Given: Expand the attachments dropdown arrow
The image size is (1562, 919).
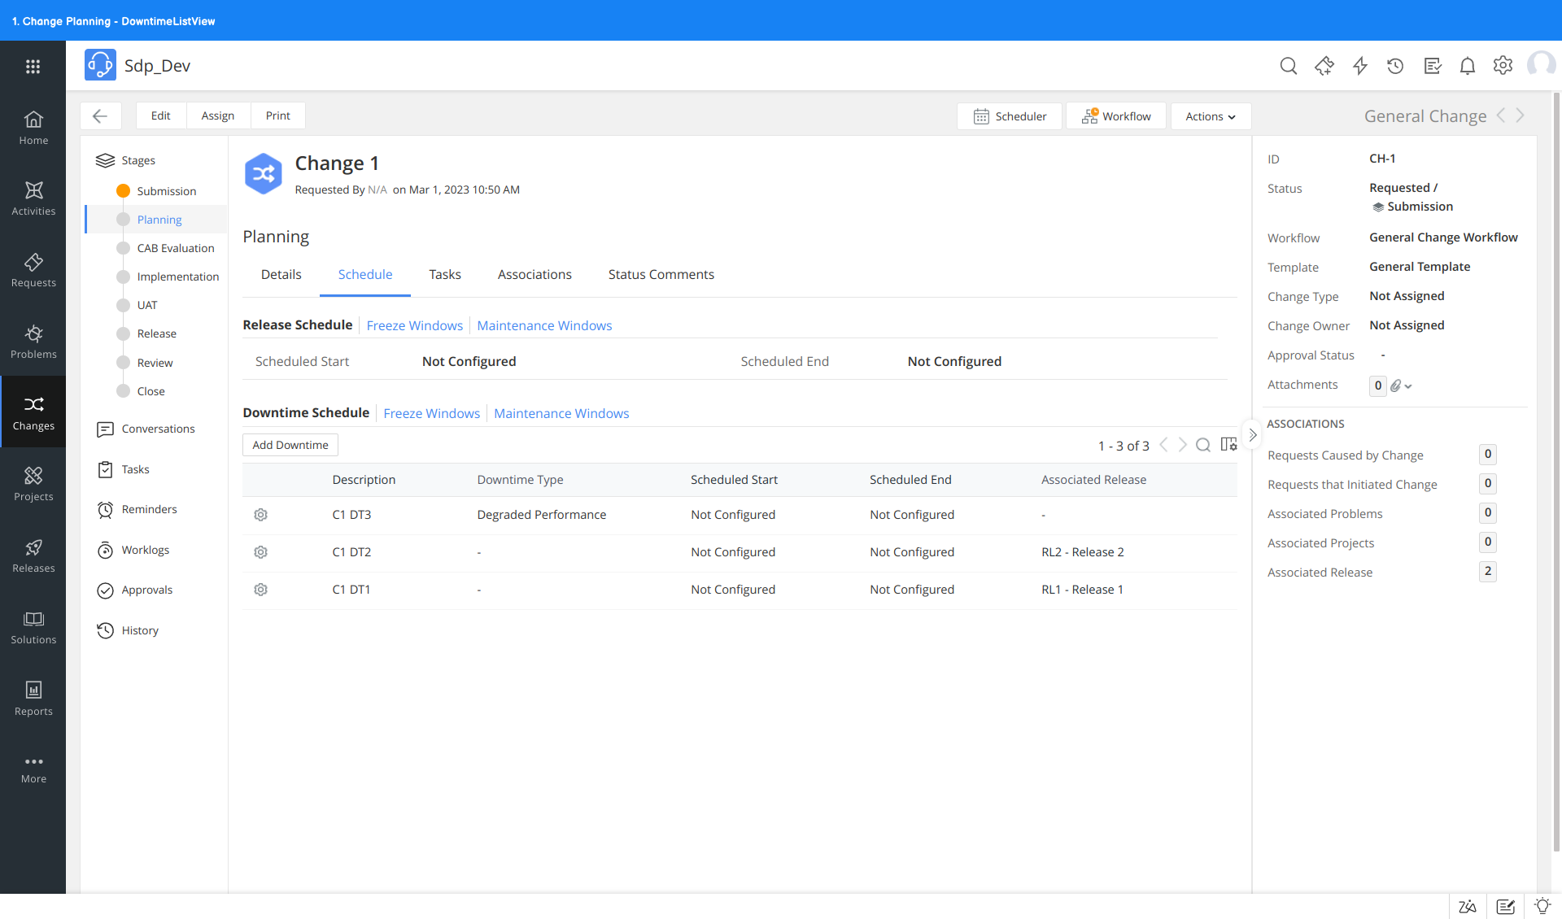Looking at the screenshot, I should pos(1408,386).
